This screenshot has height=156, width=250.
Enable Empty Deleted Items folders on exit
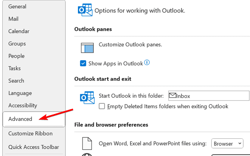point(102,106)
